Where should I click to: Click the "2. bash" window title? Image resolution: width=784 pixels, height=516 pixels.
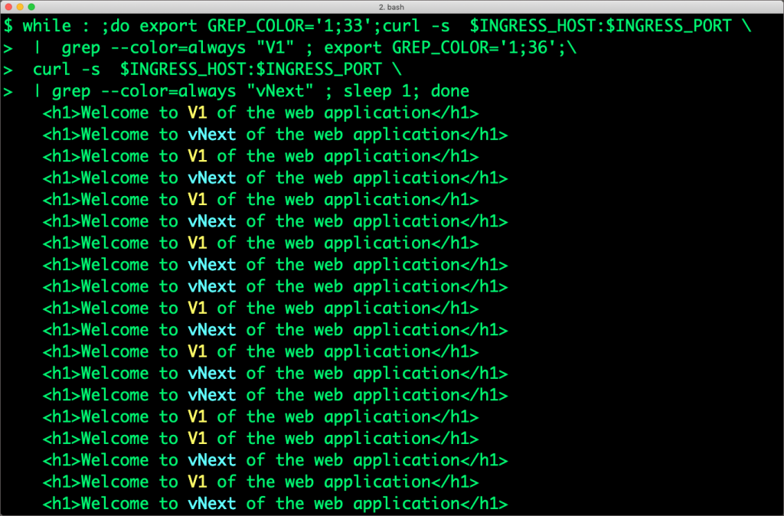[x=391, y=7]
